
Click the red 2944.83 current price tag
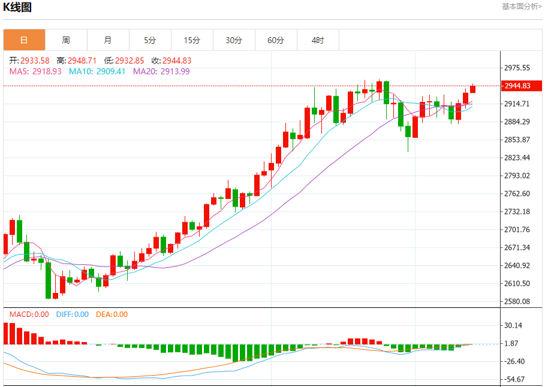click(x=522, y=86)
